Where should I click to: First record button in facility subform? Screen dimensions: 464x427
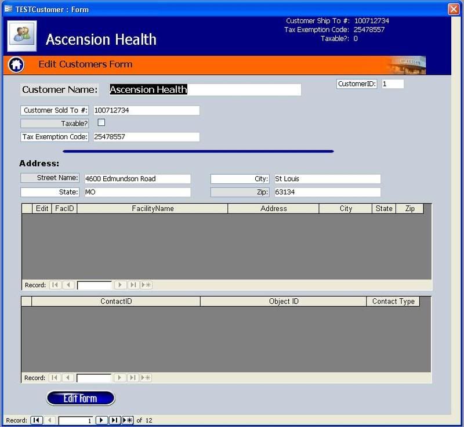click(x=55, y=285)
